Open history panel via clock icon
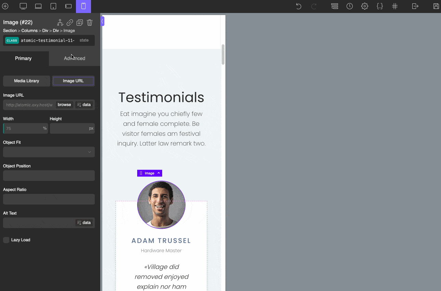 tap(349, 6)
